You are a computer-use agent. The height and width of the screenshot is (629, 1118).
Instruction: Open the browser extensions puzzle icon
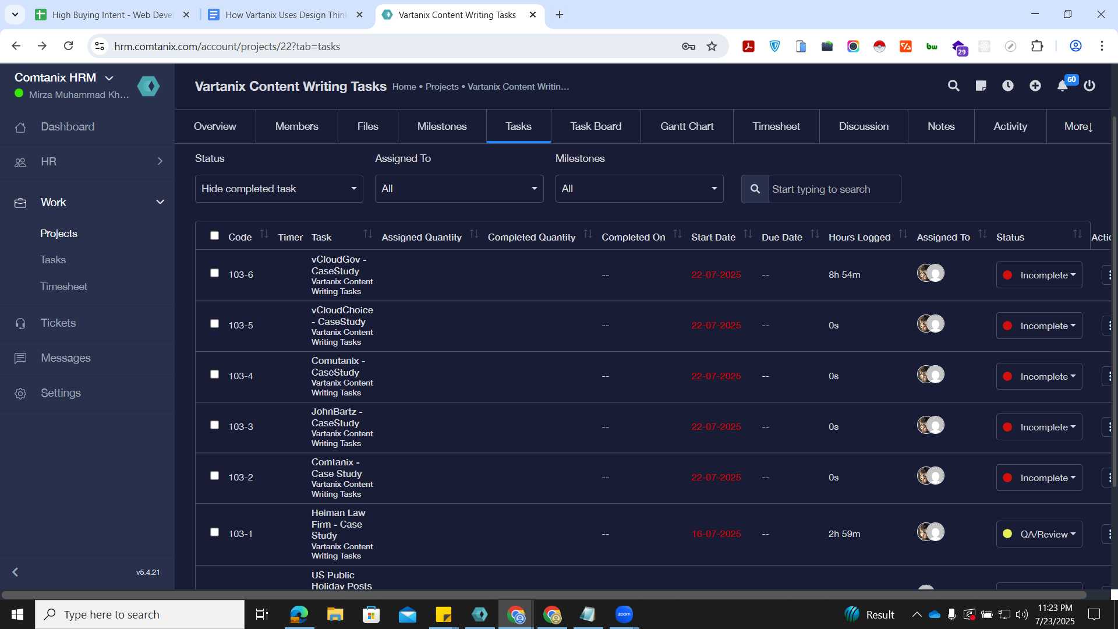point(1036,46)
